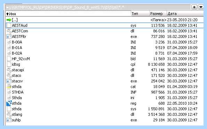207x129 pixels.
Task: Click the application icon next to stacsv
Action: tap(9, 81)
